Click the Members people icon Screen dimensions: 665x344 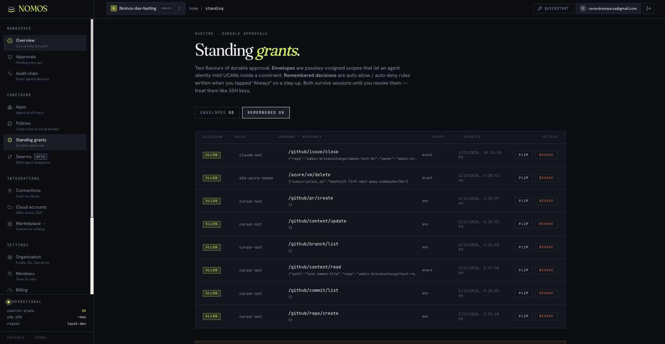pyautogui.click(x=10, y=274)
